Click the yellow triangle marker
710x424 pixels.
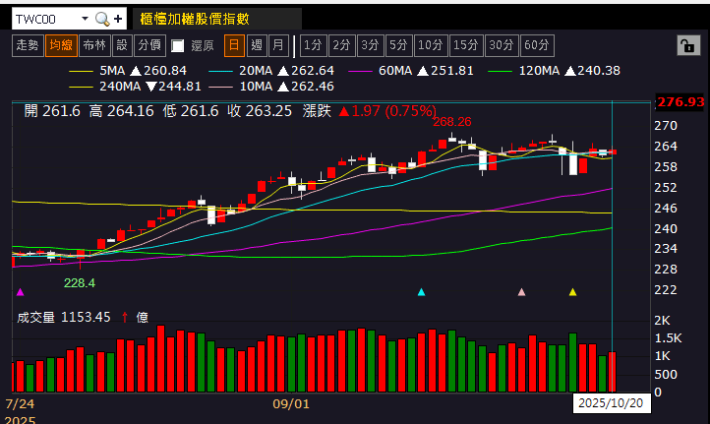(572, 292)
